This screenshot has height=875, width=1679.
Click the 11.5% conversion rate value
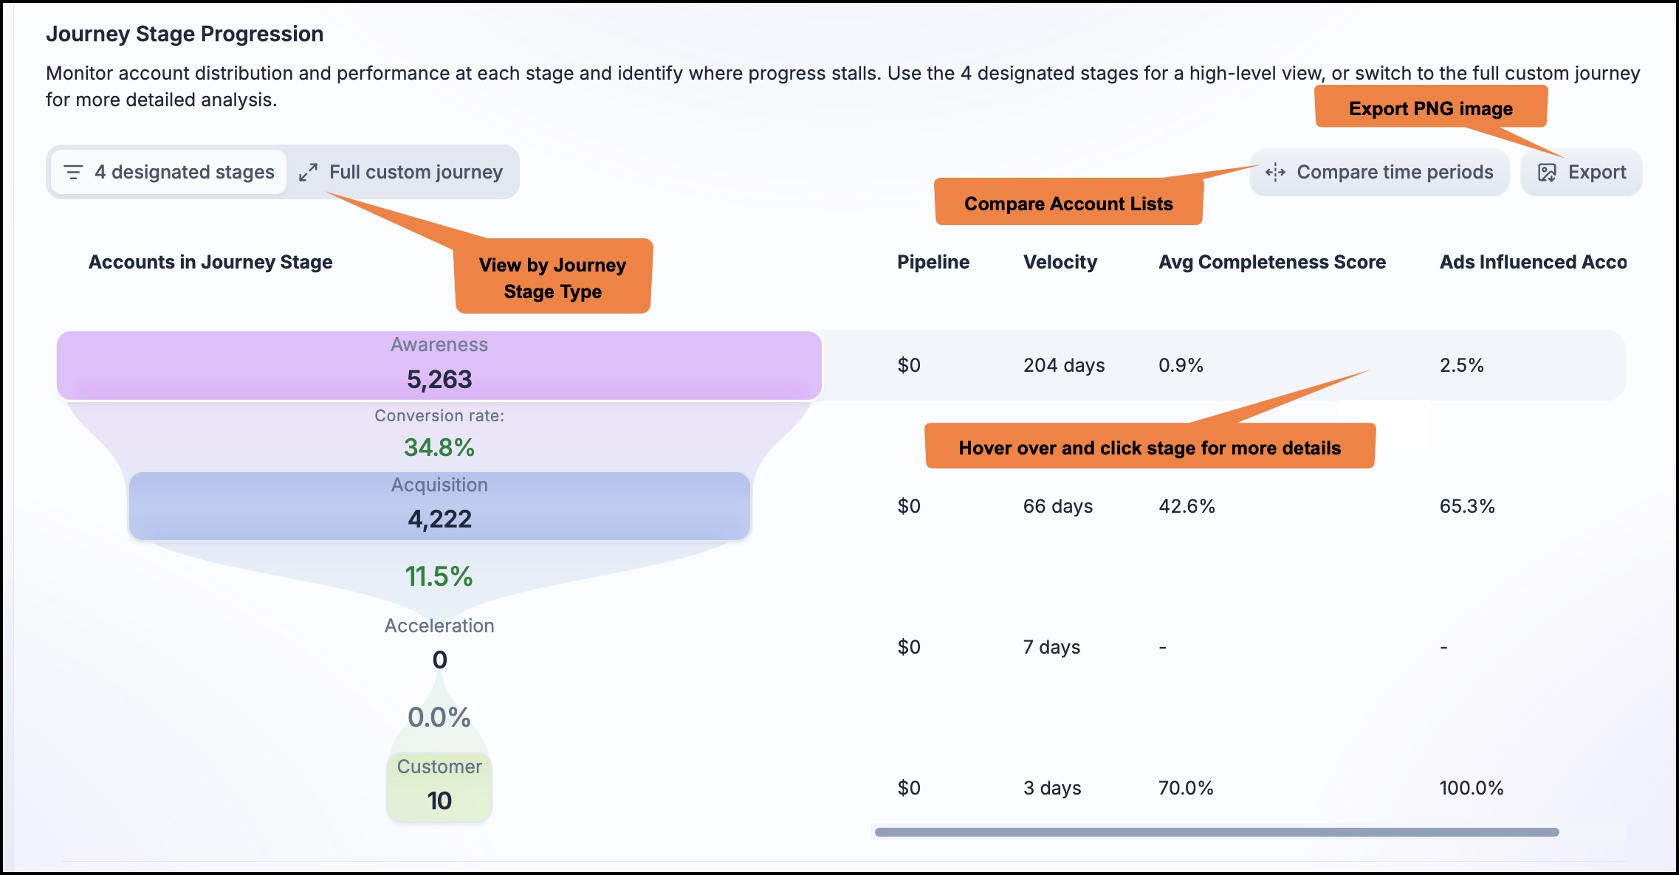pyautogui.click(x=439, y=576)
